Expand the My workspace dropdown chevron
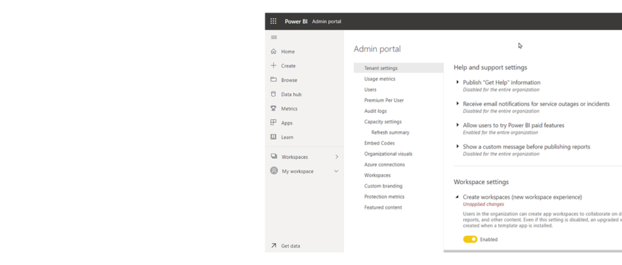 [336, 171]
